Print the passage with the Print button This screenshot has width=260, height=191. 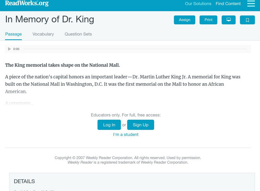coord(208,20)
